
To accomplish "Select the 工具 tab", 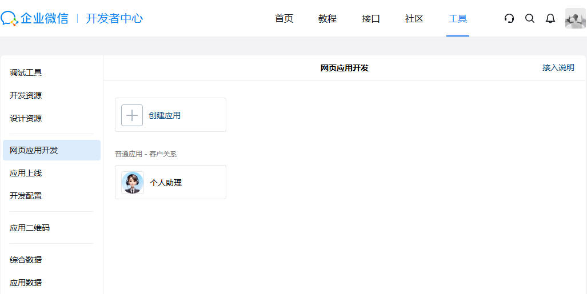I will (x=458, y=18).
